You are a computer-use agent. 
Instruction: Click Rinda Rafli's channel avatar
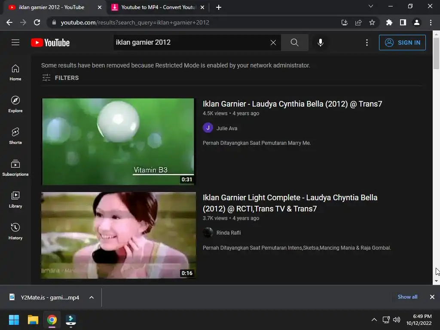(x=208, y=232)
